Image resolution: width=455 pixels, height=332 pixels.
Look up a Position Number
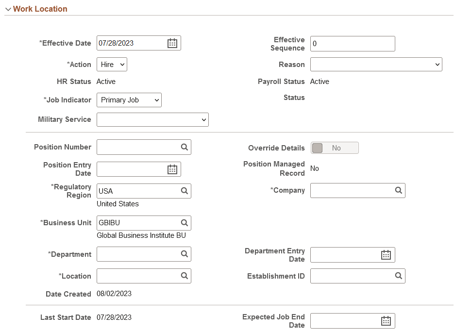pos(184,147)
